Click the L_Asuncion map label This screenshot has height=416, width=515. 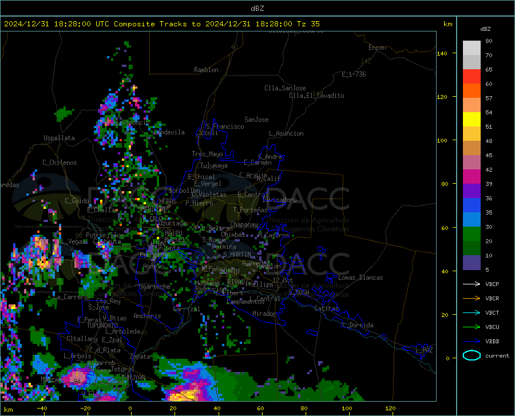(286, 133)
